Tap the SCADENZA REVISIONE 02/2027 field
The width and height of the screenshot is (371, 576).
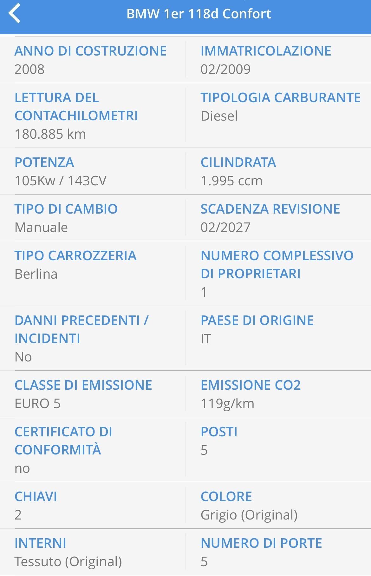(x=270, y=218)
